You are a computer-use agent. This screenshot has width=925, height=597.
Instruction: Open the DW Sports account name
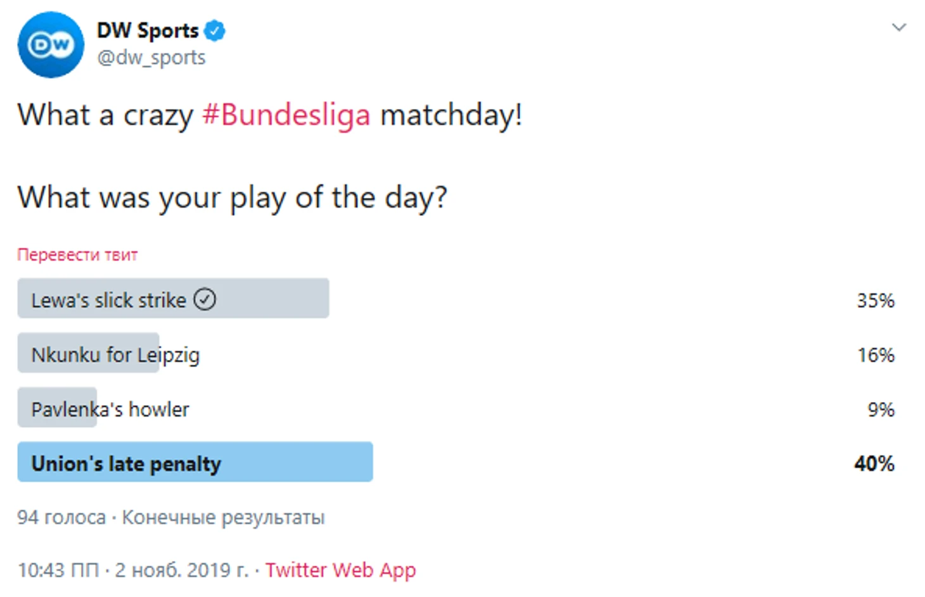point(148,30)
